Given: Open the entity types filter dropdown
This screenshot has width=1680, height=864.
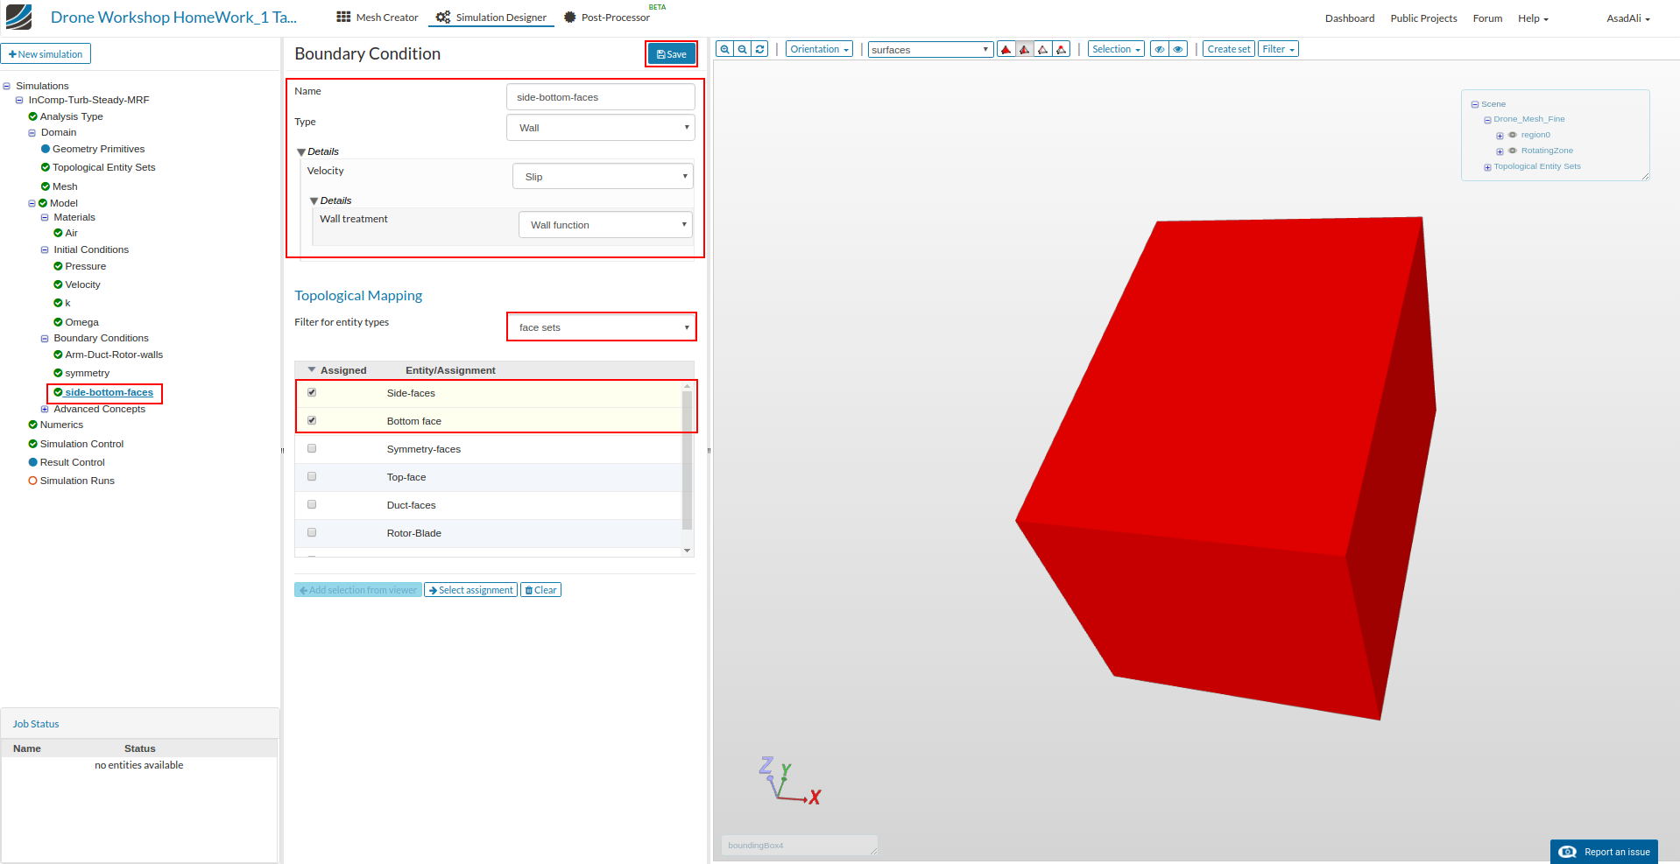Looking at the screenshot, I should [x=602, y=327].
